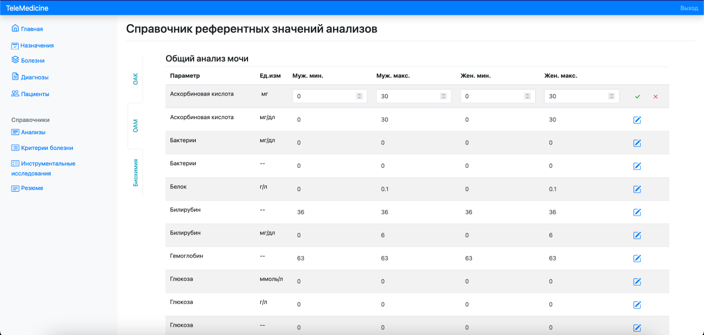The width and height of the screenshot is (704, 335).
Task: Click the Диагнозы document icon
Action: click(15, 77)
